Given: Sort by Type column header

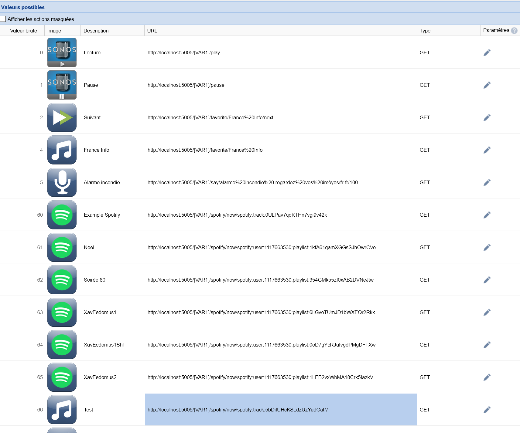Looking at the screenshot, I should tap(449, 31).
